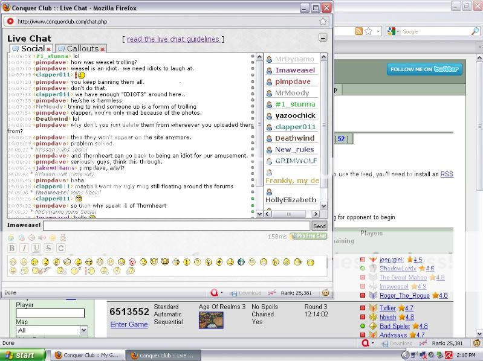Viewport: 483px width, 361px height.
Task: Open the read the live chat guidelines link
Action: (x=173, y=39)
